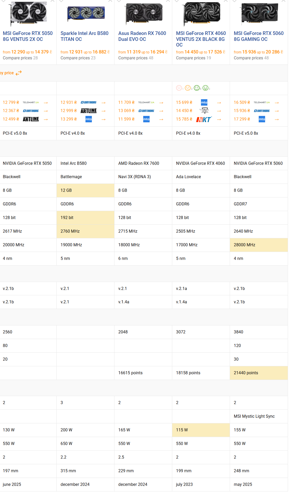289x495 pixels.
Task: Open the Comtrading logo next to 12 367 ₴
Action: [x=31, y=111]
